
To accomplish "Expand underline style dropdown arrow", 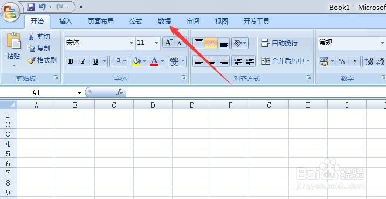I will point(105,61).
